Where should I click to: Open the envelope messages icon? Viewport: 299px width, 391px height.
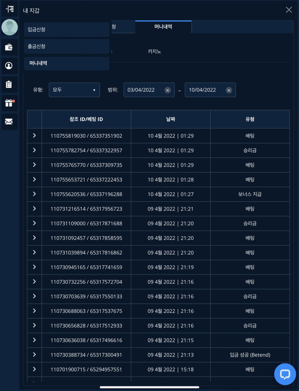pyautogui.click(x=9, y=121)
